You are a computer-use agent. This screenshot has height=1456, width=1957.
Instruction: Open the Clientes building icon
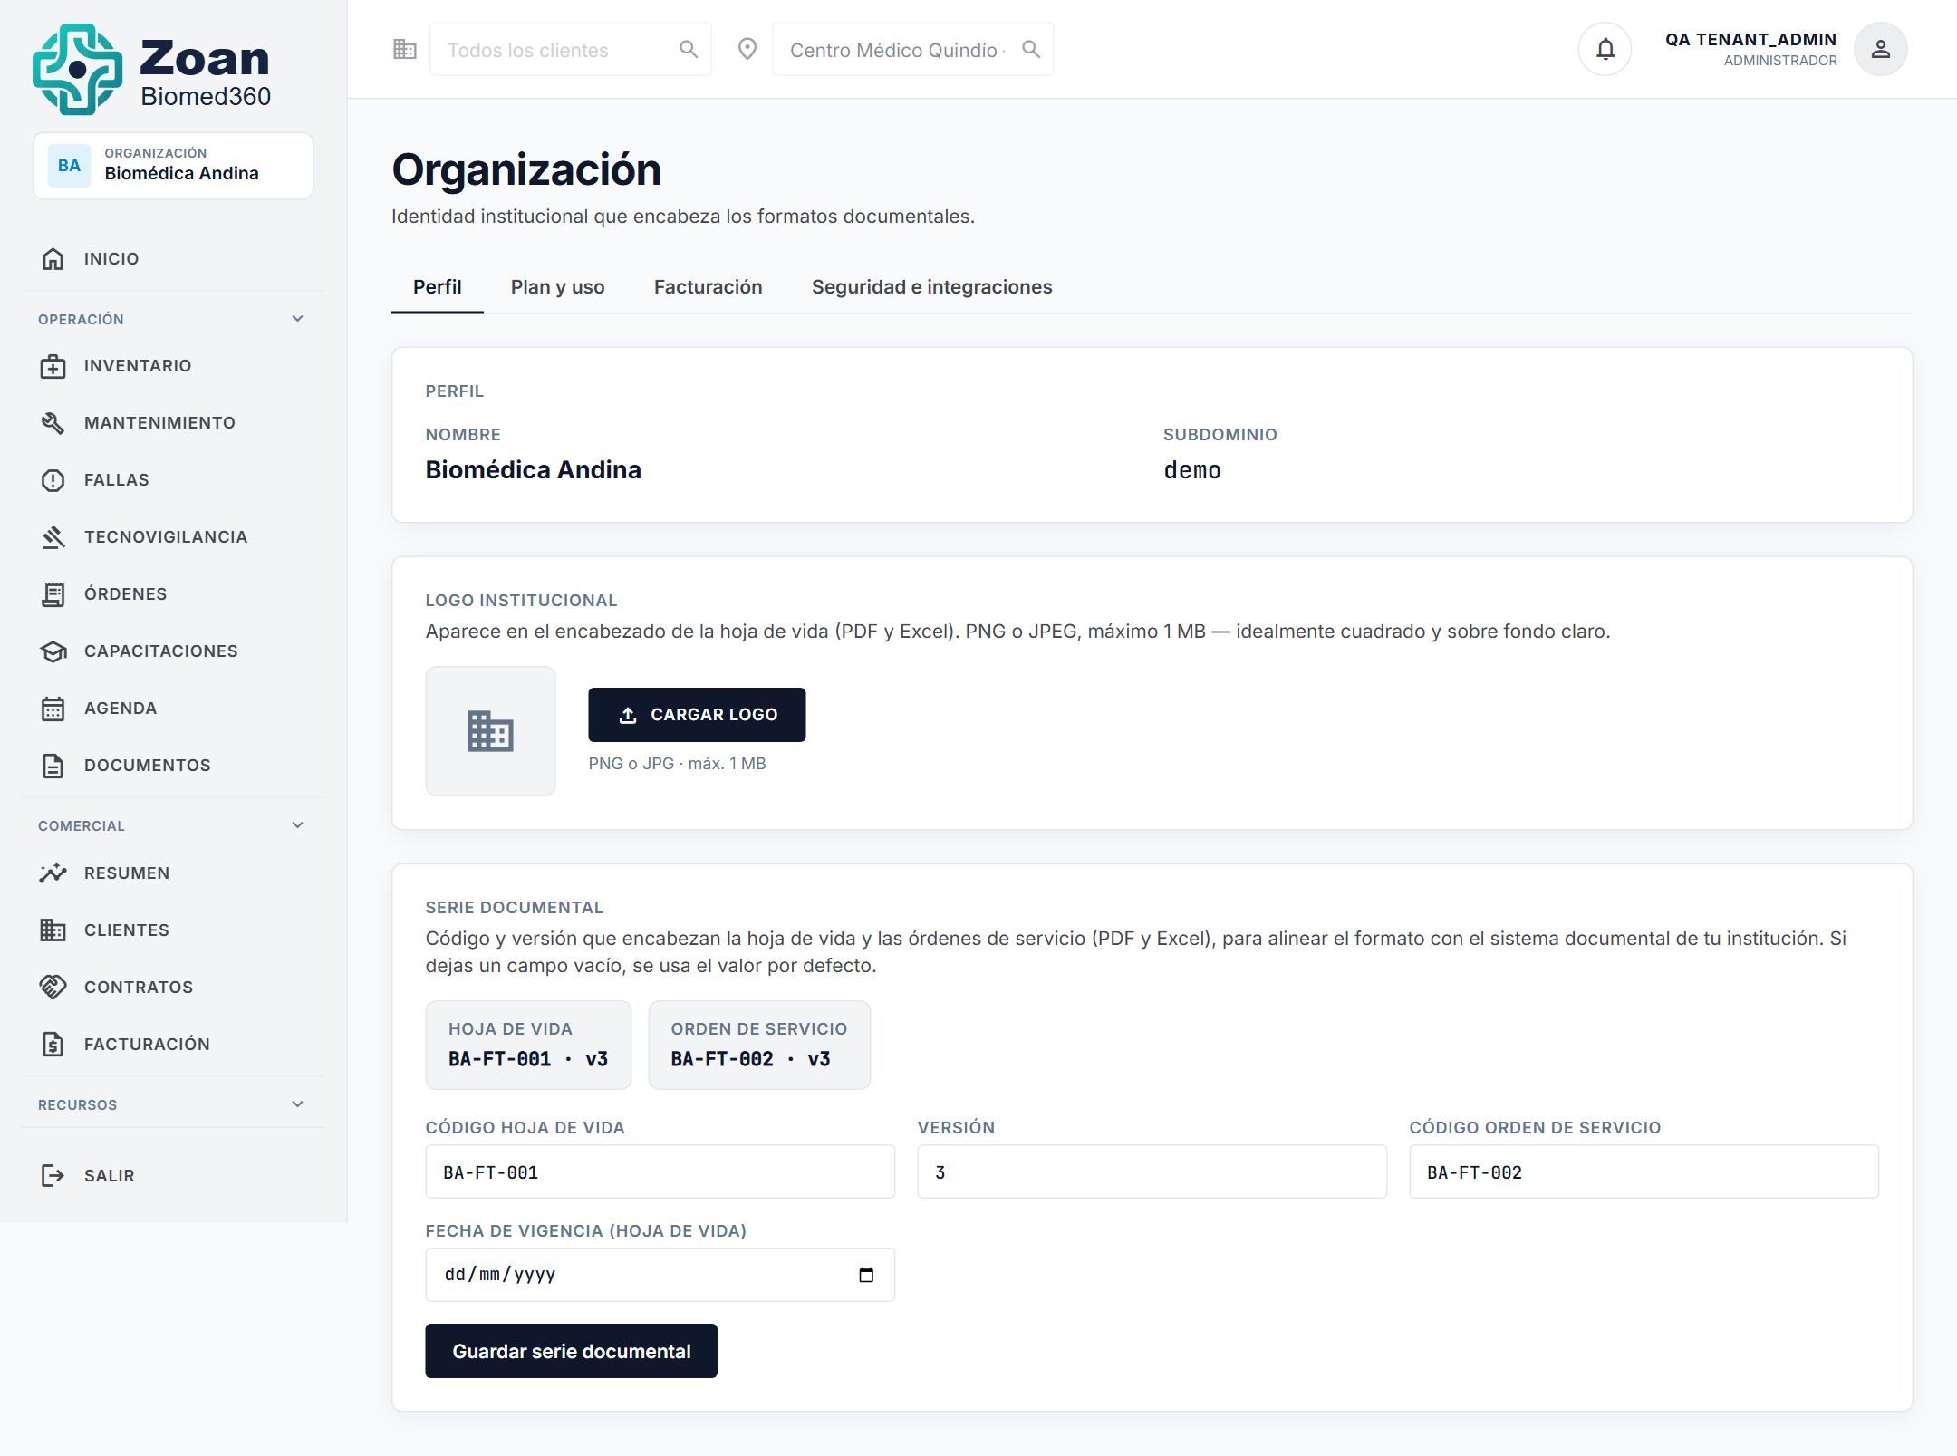pos(53,930)
